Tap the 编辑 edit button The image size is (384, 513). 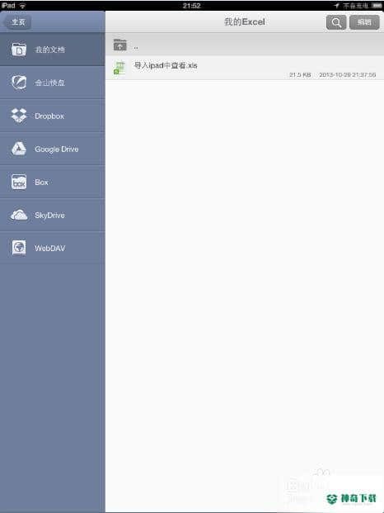364,22
